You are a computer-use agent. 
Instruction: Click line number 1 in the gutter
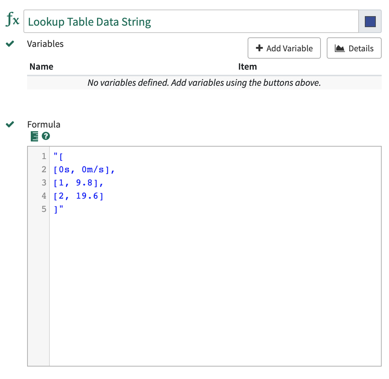point(44,156)
